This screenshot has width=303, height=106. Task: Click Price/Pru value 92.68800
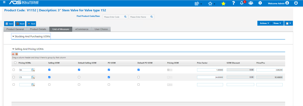(x=269, y=77)
